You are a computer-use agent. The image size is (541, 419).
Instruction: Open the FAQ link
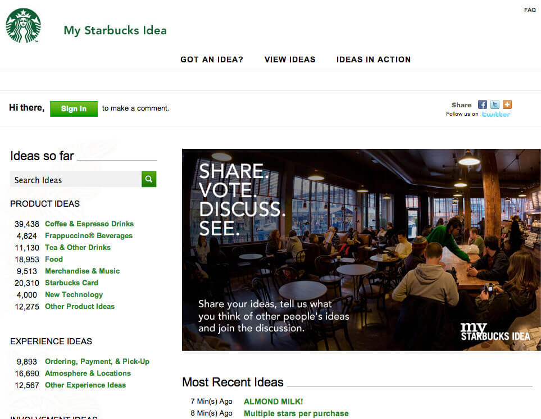coord(530,10)
